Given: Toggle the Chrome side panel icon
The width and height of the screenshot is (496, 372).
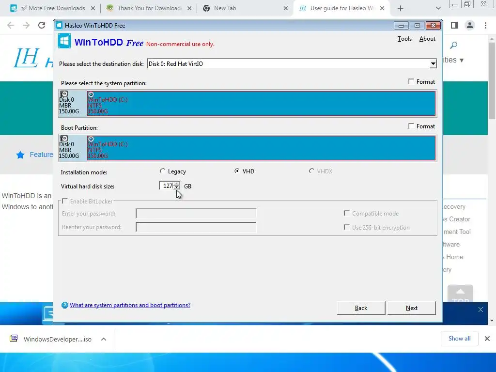Looking at the screenshot, I should pyautogui.click(x=454, y=25).
